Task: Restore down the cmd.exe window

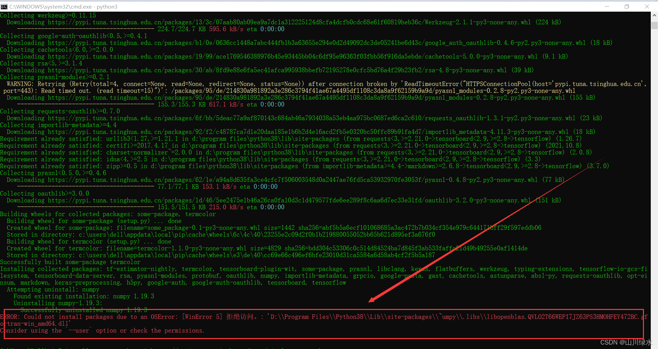Action: click(627, 7)
